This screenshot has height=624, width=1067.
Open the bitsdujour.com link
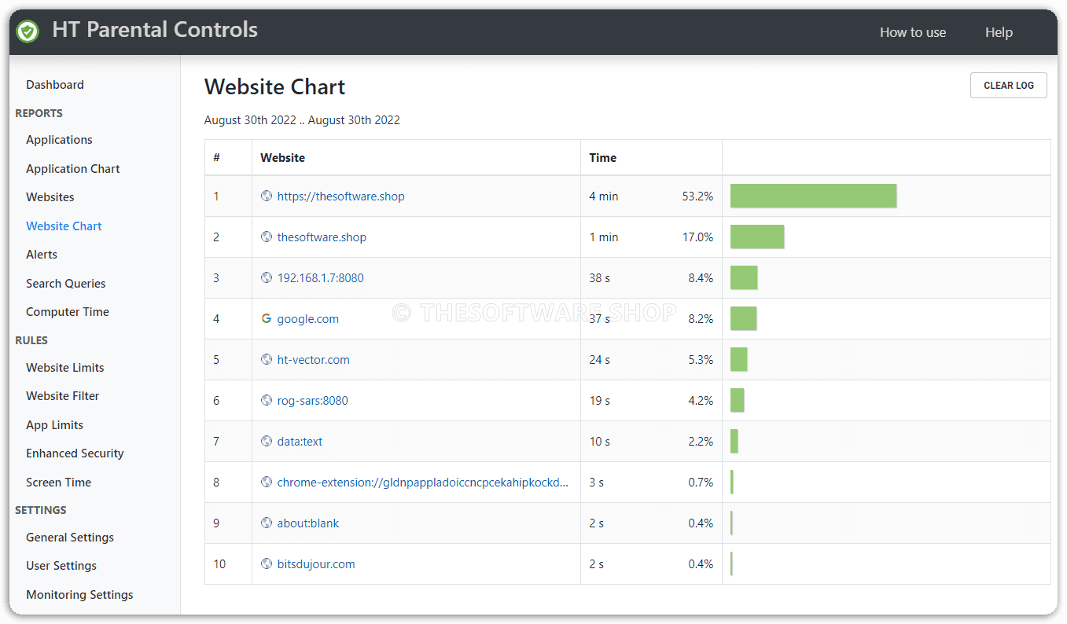coord(316,564)
